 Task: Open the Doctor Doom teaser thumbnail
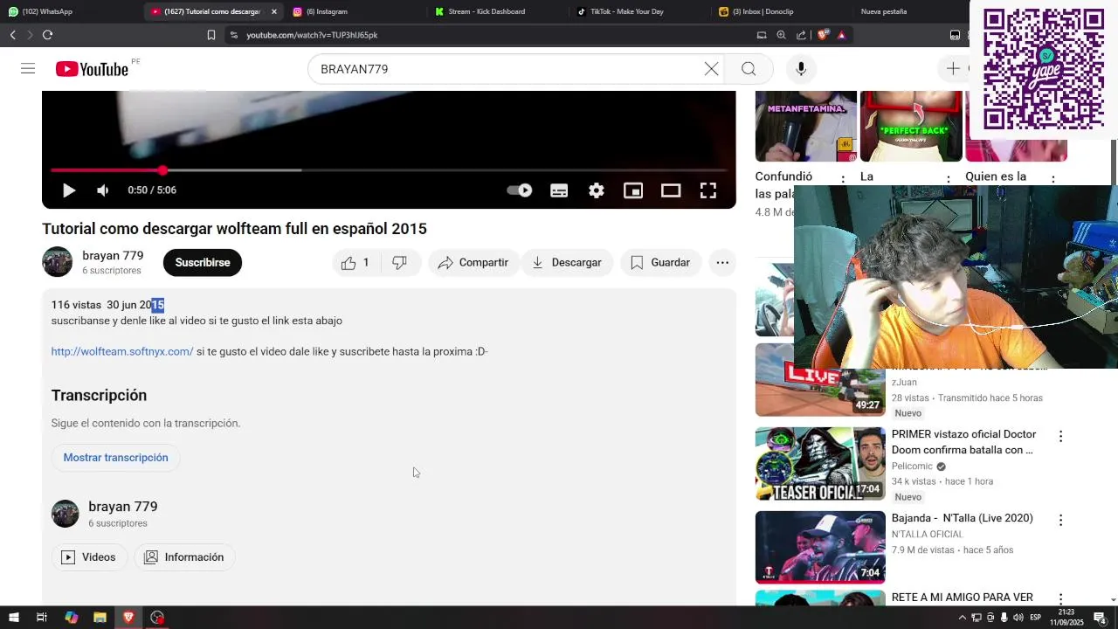820,464
